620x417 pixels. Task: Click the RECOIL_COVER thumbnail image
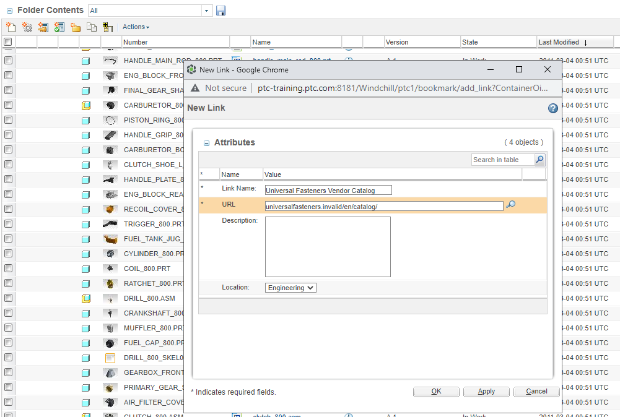pos(110,209)
